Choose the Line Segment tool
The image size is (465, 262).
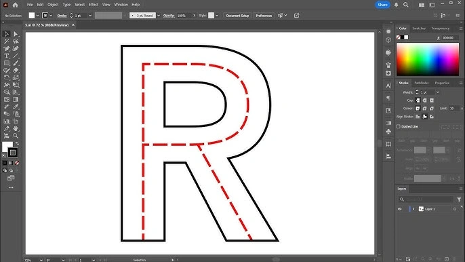[x=16, y=56]
